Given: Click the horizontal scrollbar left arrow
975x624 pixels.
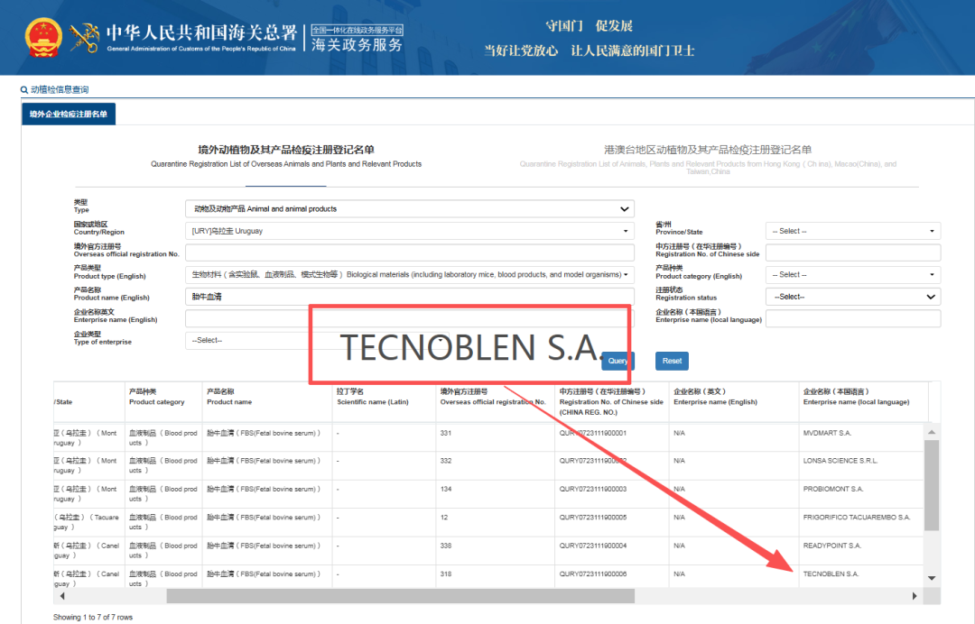Looking at the screenshot, I should [62, 596].
